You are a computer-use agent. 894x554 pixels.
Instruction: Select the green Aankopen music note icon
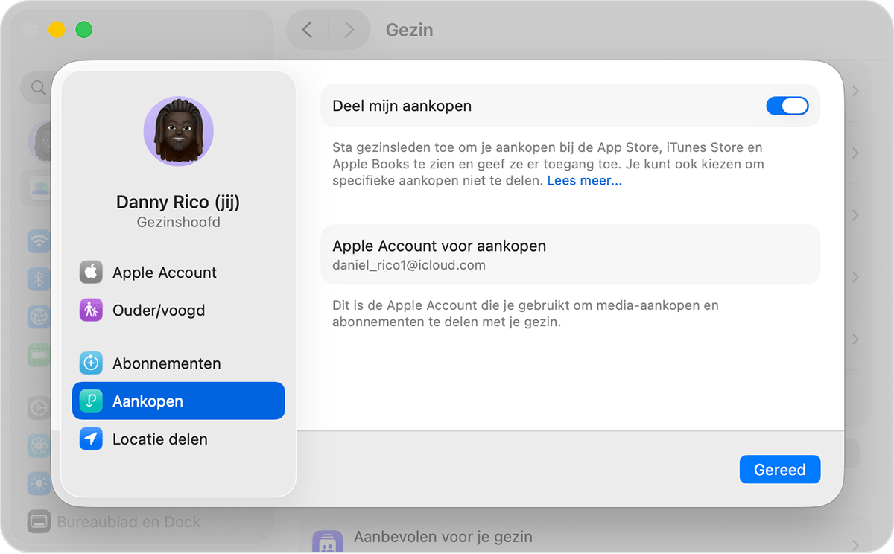(90, 401)
